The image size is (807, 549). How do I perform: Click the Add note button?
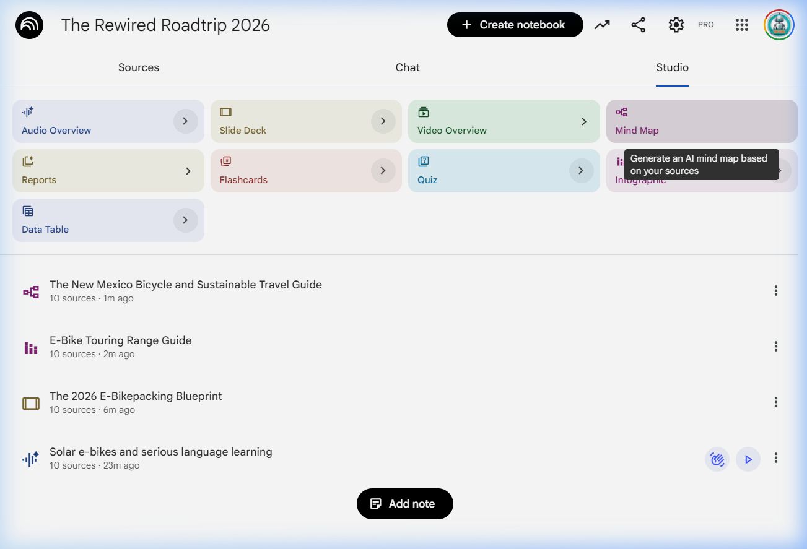(x=405, y=504)
